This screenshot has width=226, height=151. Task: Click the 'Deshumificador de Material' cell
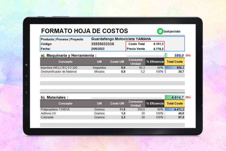coord(59,71)
